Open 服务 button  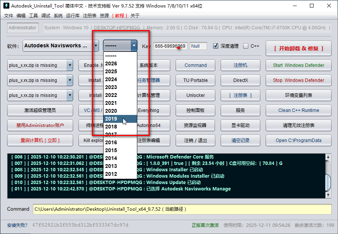tap(240, 110)
